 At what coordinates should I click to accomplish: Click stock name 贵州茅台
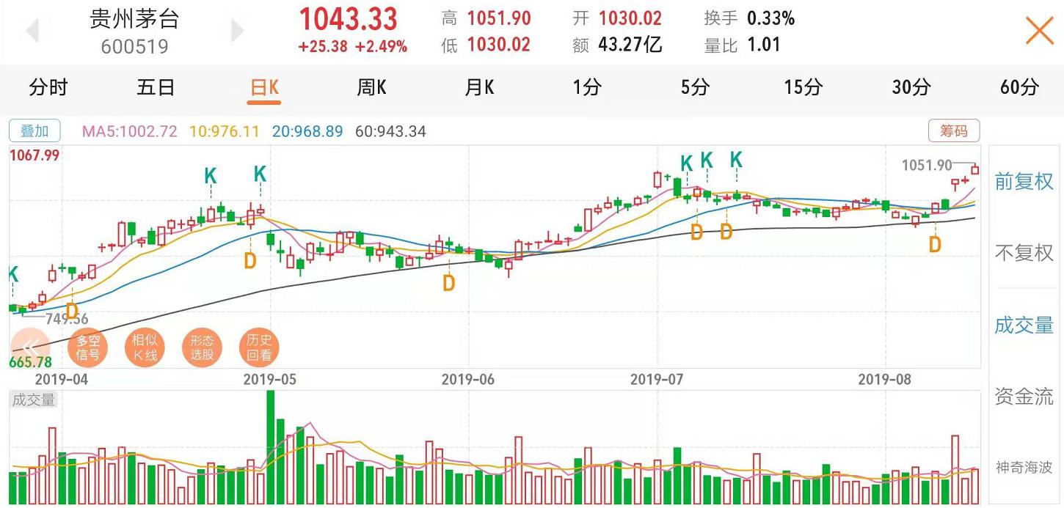pyautogui.click(x=134, y=18)
